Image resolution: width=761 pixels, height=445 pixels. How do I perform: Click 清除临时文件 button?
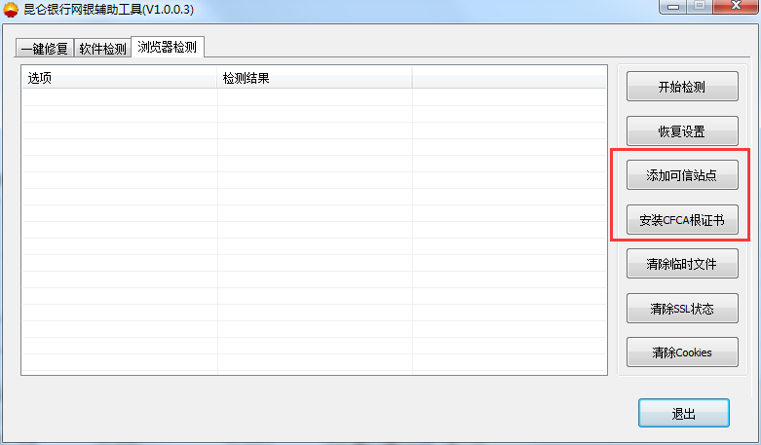tap(682, 264)
